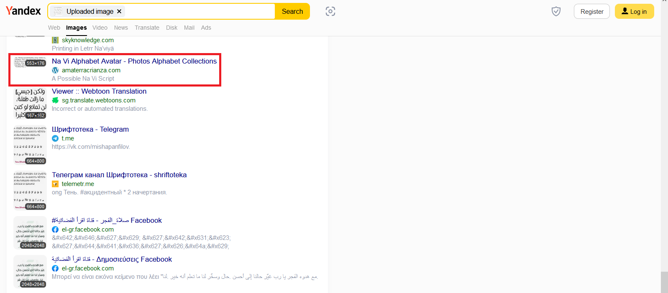Image resolution: width=668 pixels, height=293 pixels.
Task: Open the camera image search icon
Action: (330, 11)
